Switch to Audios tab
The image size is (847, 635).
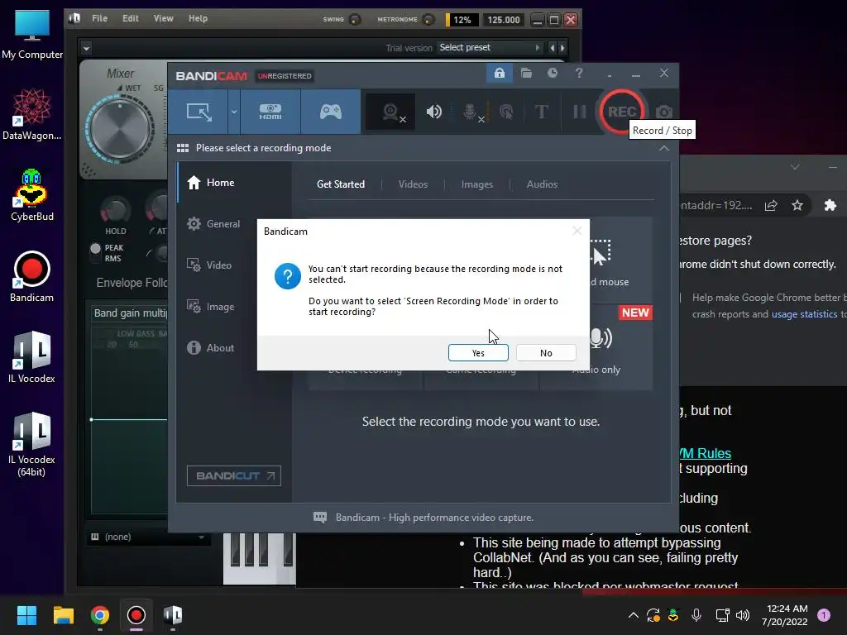(542, 184)
